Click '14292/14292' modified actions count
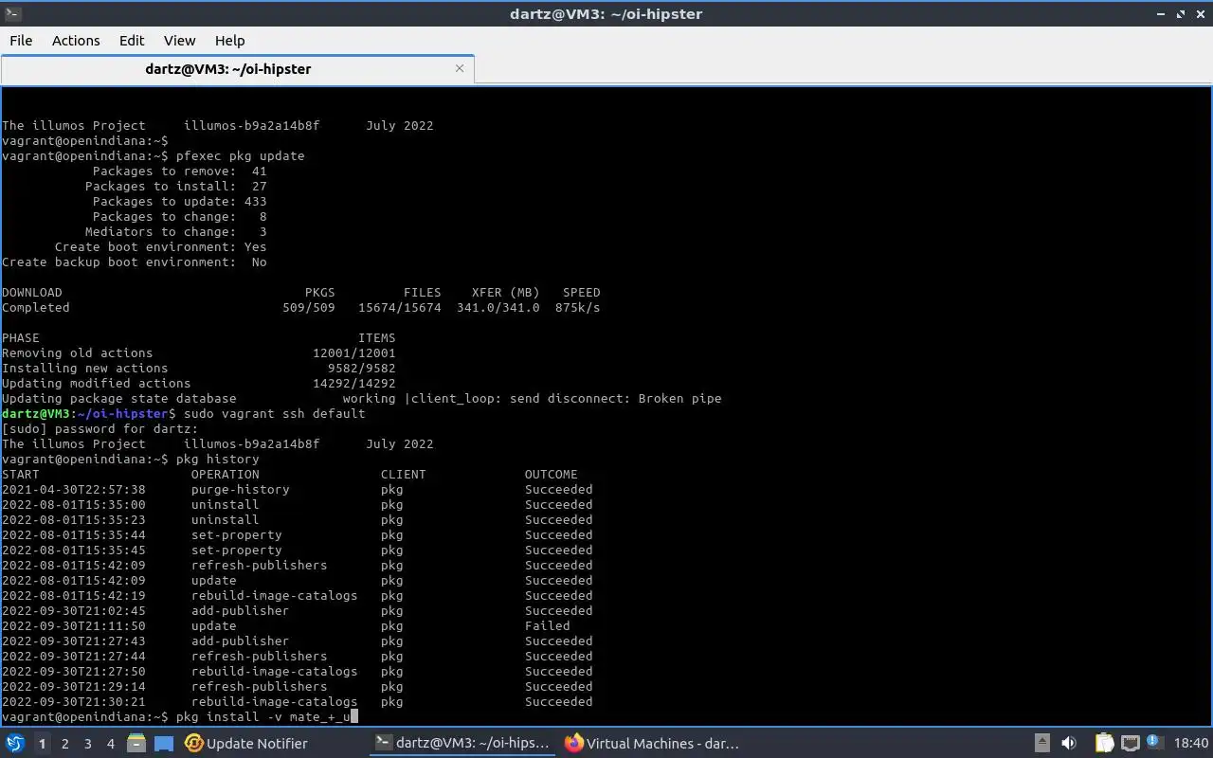This screenshot has height=758, width=1213. pyautogui.click(x=353, y=383)
